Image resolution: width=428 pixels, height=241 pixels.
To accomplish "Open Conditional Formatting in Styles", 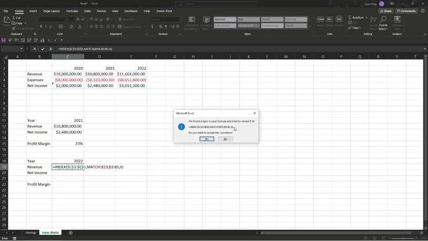I will click(x=192, y=22).
